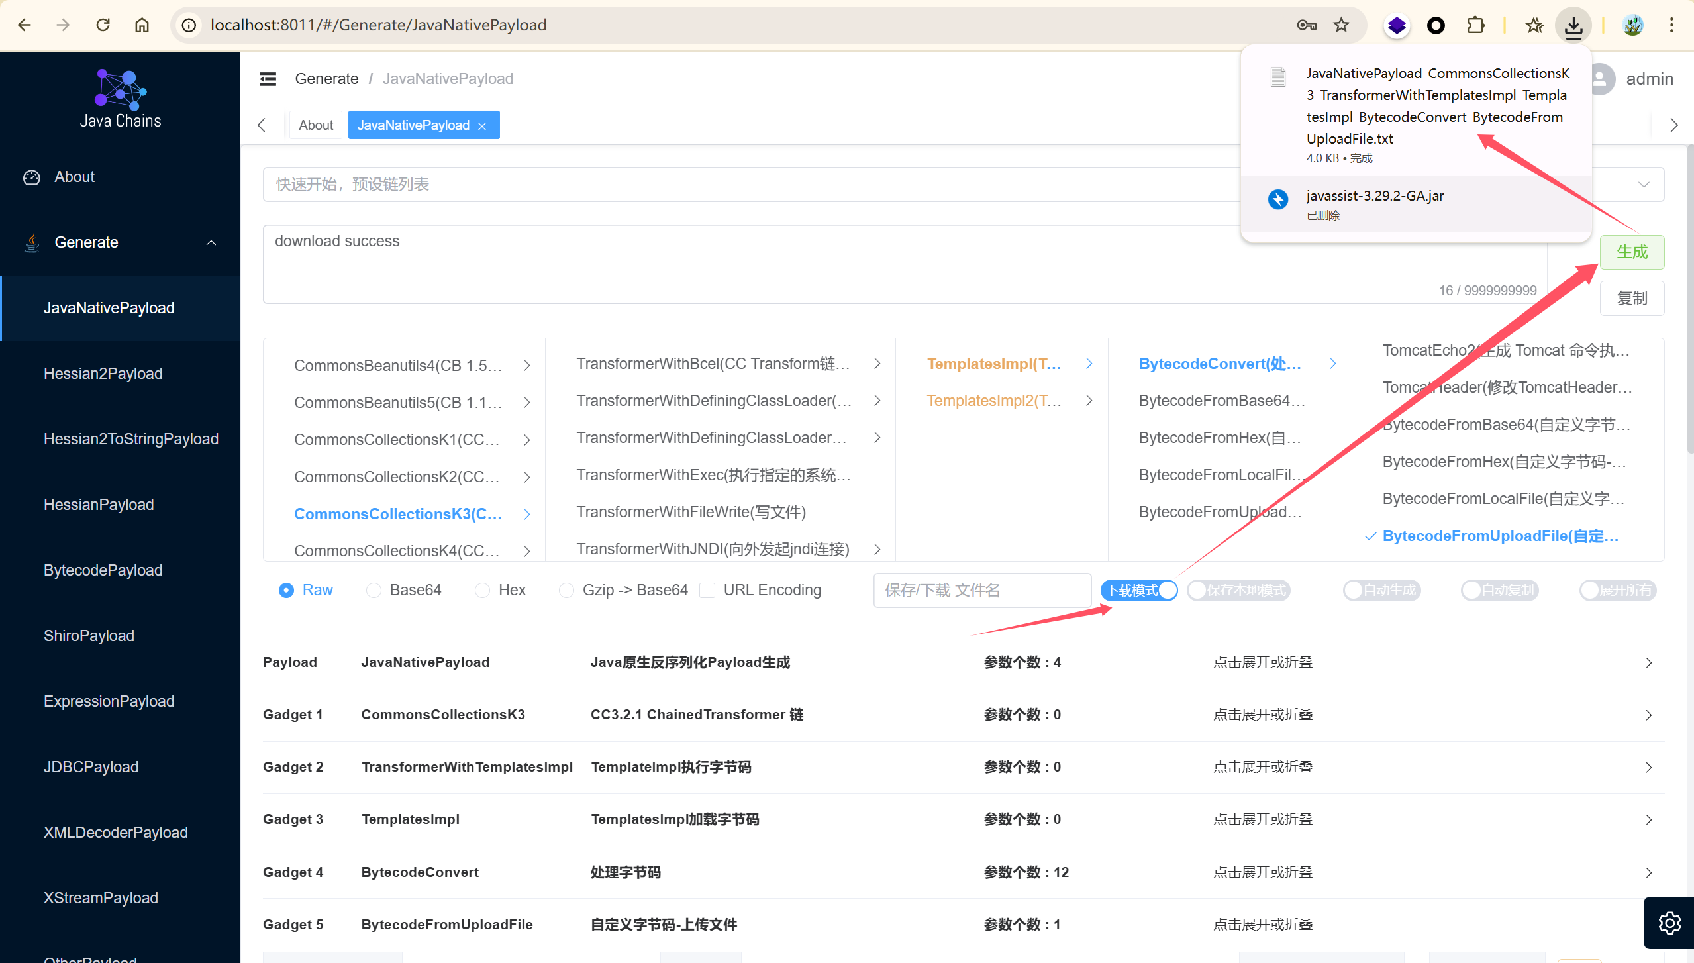Click the tab scroll left arrow icon
This screenshot has width=1694, height=963.
(x=262, y=125)
